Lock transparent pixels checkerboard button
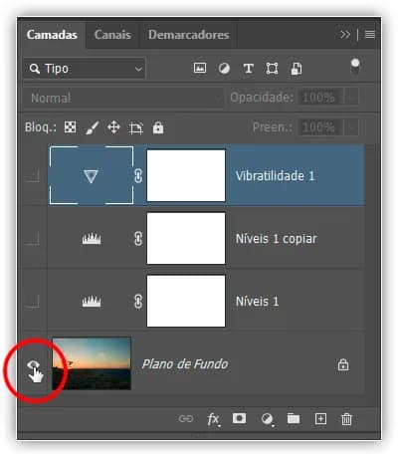The width and height of the screenshot is (398, 457). (x=70, y=127)
